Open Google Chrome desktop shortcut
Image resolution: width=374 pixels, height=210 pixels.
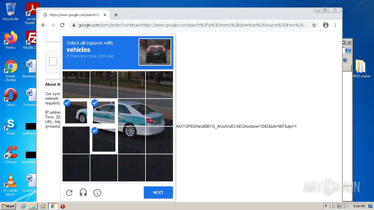(x=11, y=71)
